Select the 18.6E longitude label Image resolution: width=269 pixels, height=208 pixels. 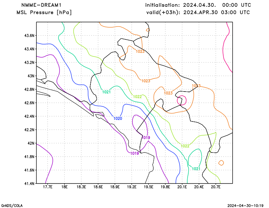click(98, 187)
